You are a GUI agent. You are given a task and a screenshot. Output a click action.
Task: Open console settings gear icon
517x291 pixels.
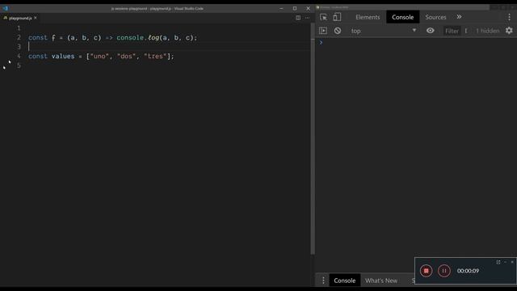point(509,31)
